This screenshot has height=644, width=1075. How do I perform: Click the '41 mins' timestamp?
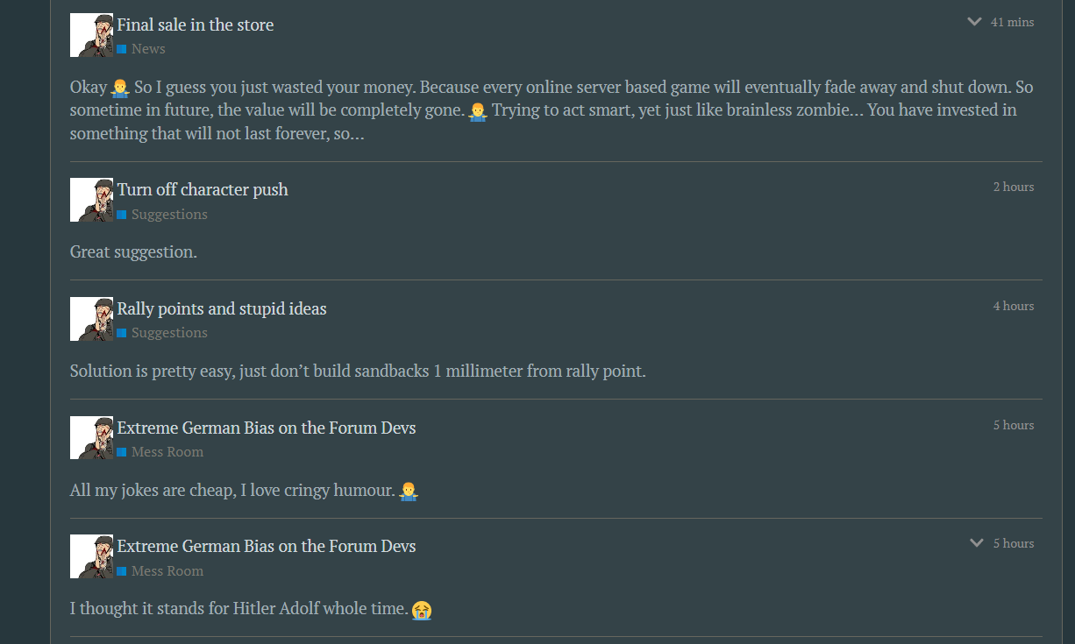[x=1012, y=22]
